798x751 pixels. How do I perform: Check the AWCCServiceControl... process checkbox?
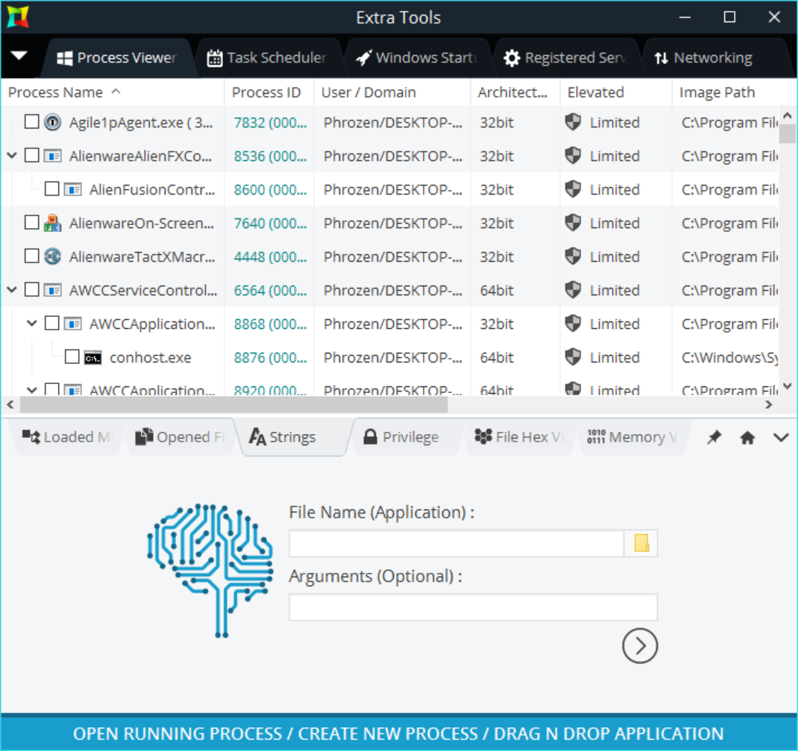point(31,289)
